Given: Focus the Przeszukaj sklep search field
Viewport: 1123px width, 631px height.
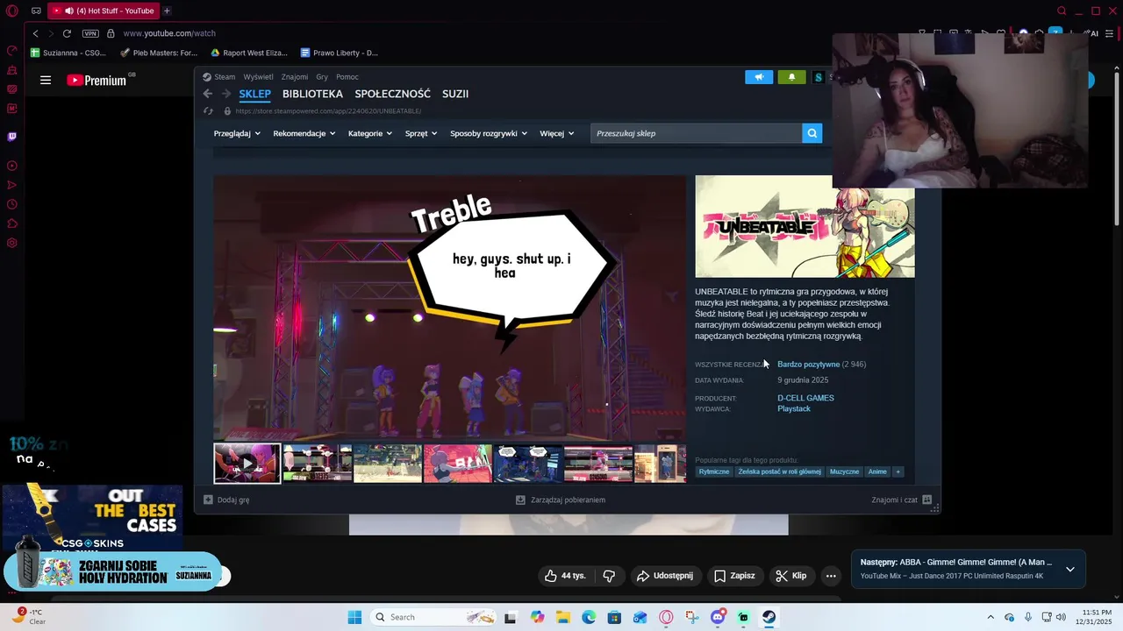Looking at the screenshot, I should coord(696,133).
